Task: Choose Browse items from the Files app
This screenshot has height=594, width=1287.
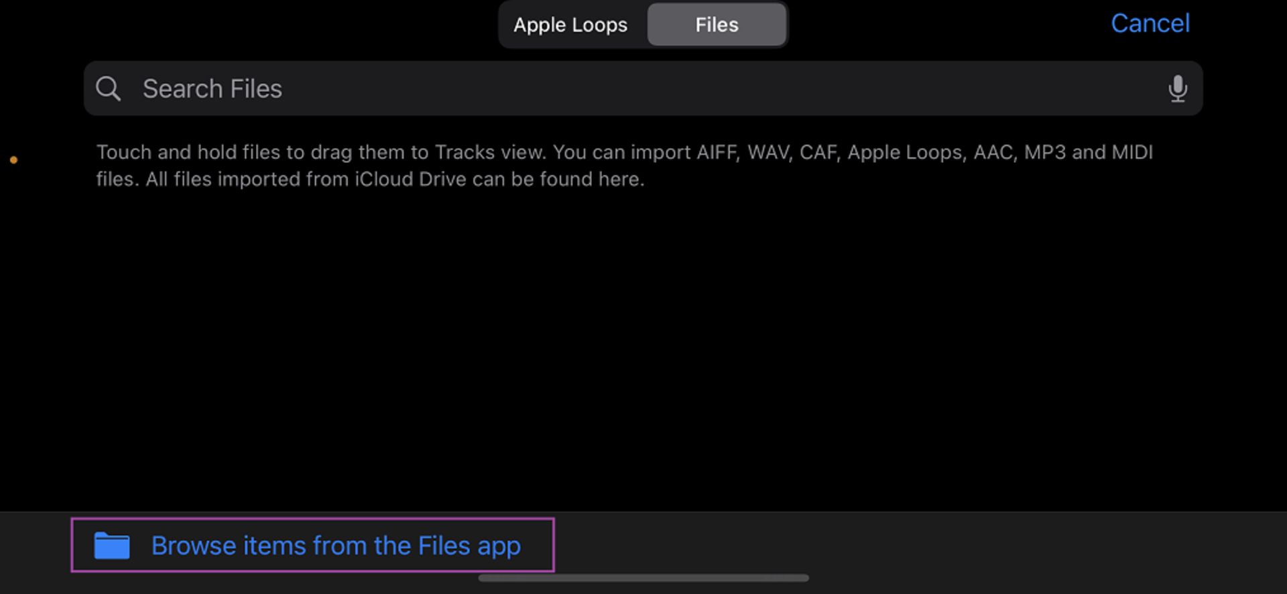Action: (x=336, y=546)
